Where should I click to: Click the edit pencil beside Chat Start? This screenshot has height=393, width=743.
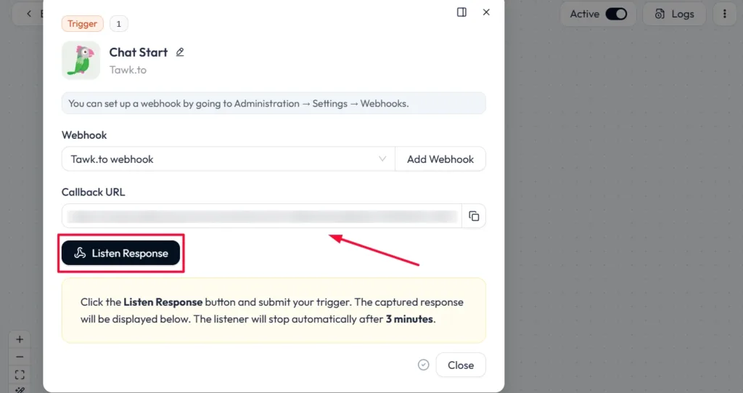tap(180, 52)
